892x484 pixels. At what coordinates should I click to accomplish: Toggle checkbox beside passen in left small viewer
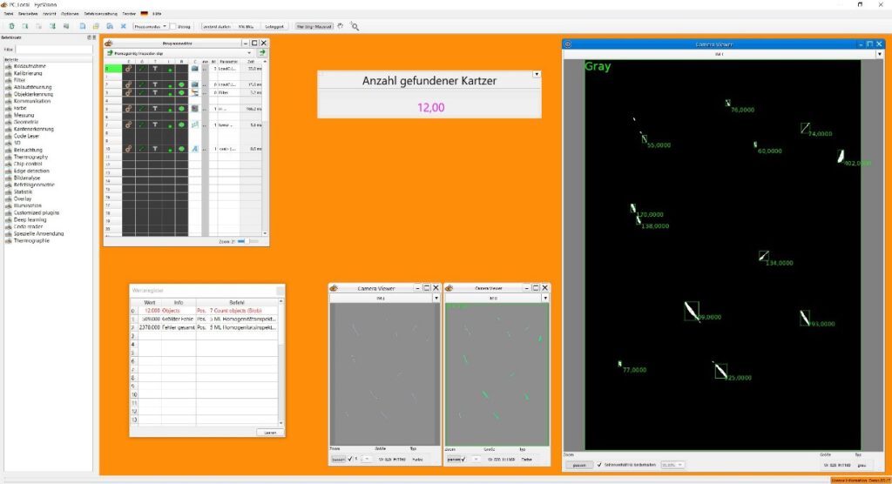point(350,459)
